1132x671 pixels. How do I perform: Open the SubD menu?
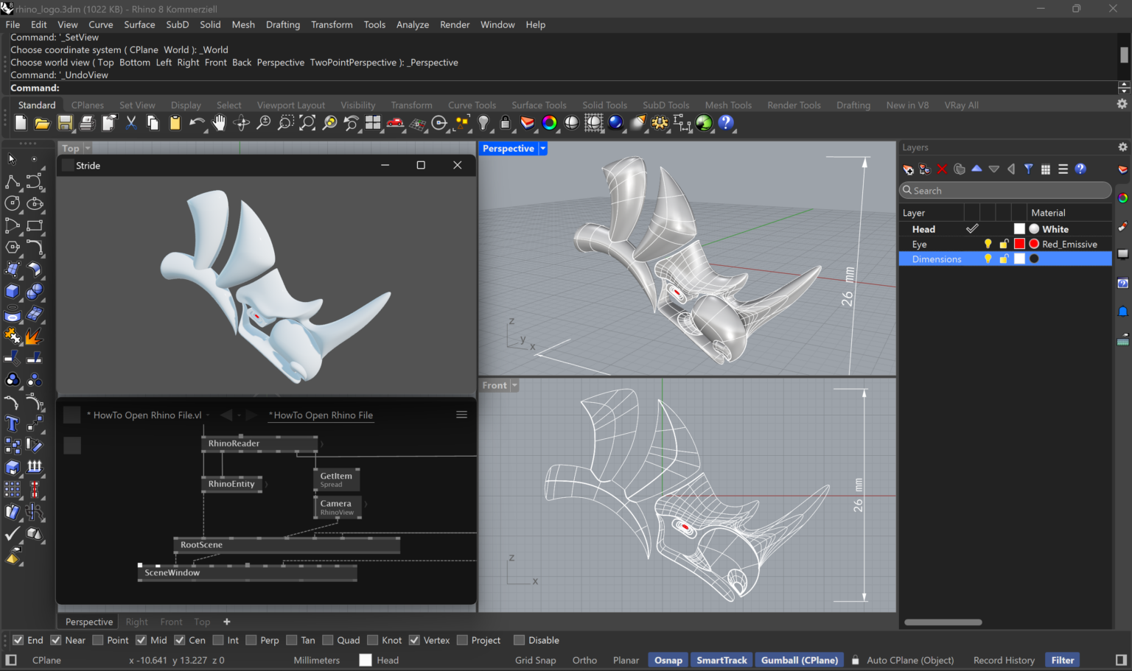pos(177,24)
